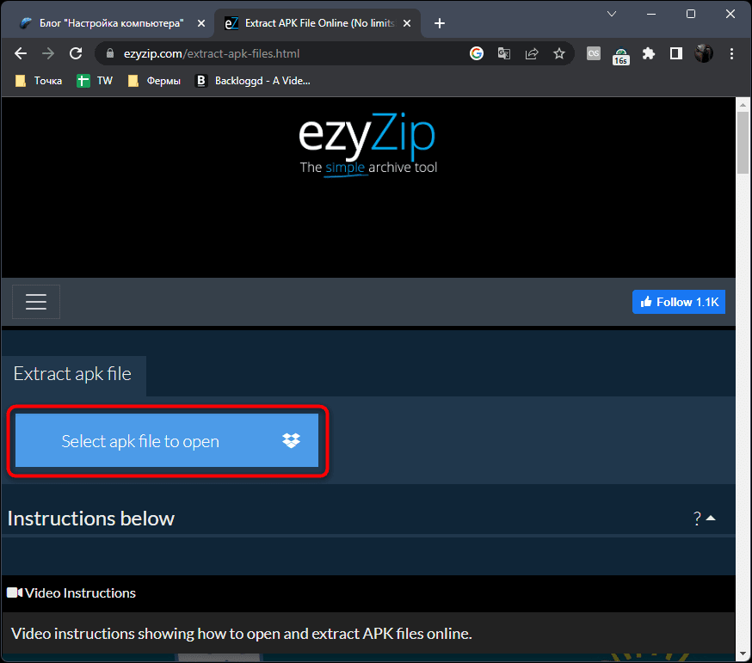
Task: Open the TW bookmark
Action: tap(95, 81)
